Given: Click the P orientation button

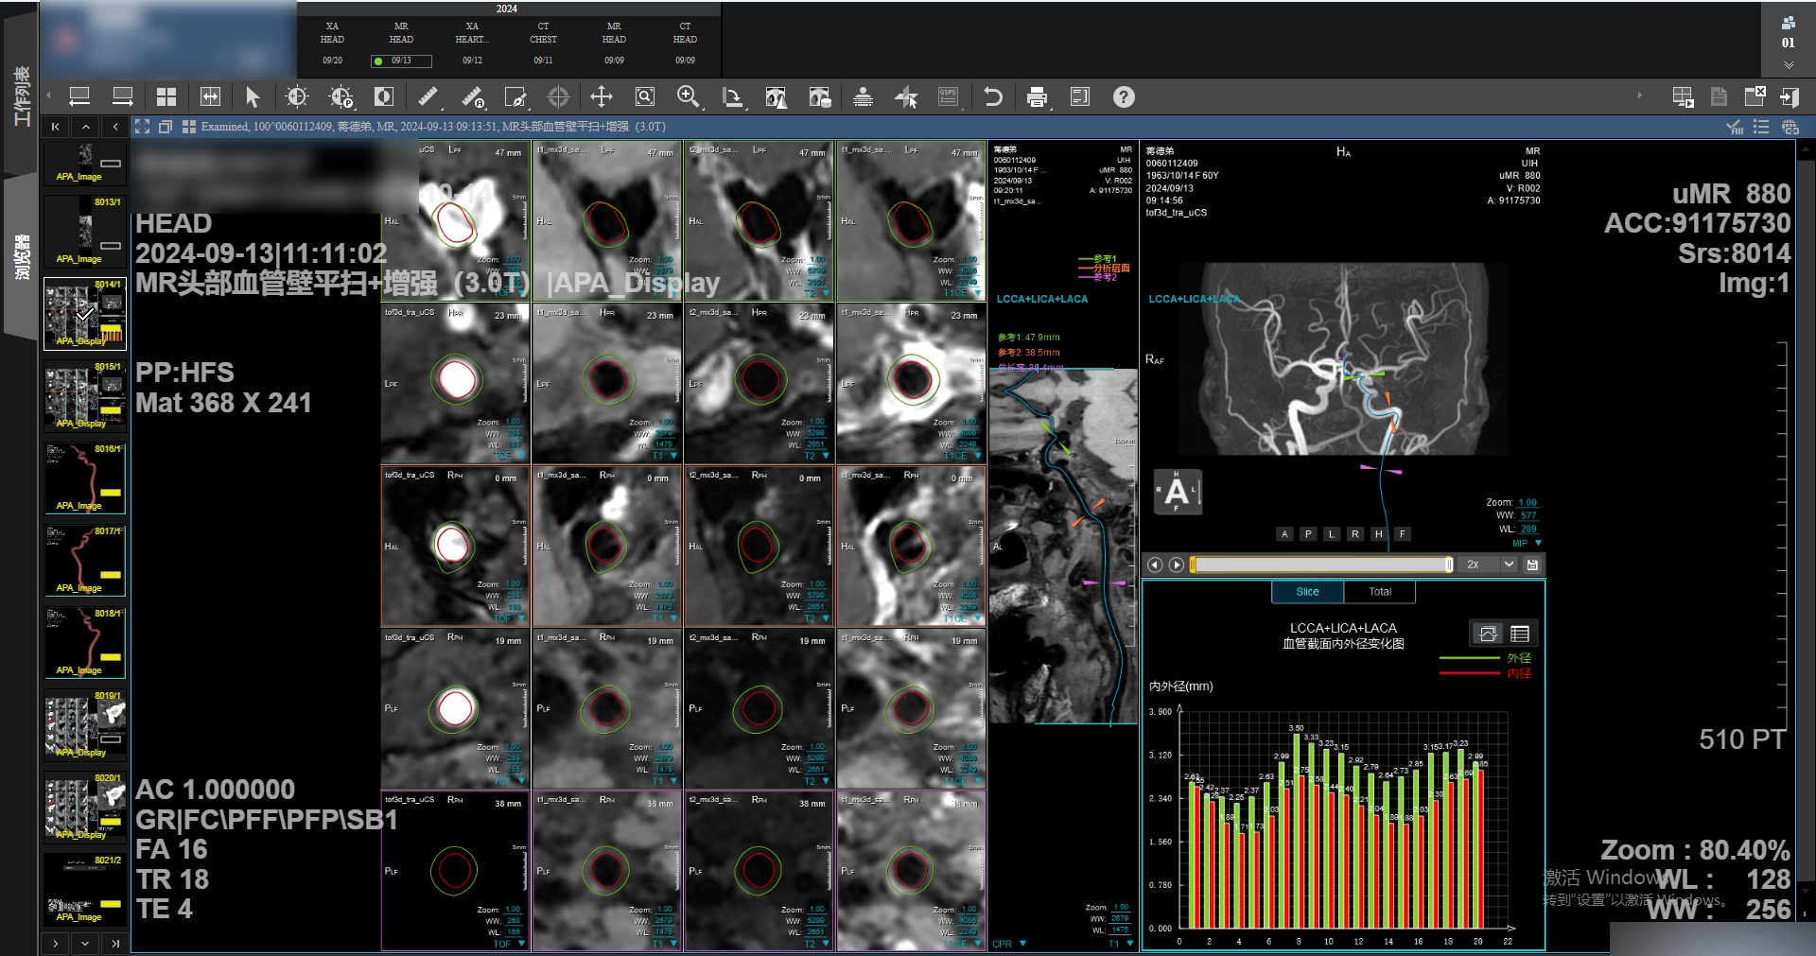Looking at the screenshot, I should (1308, 534).
